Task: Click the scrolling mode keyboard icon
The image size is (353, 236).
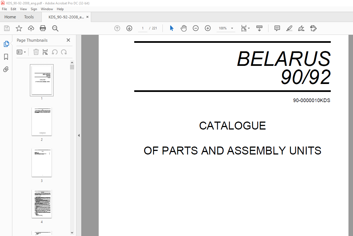Action: pos(259,28)
